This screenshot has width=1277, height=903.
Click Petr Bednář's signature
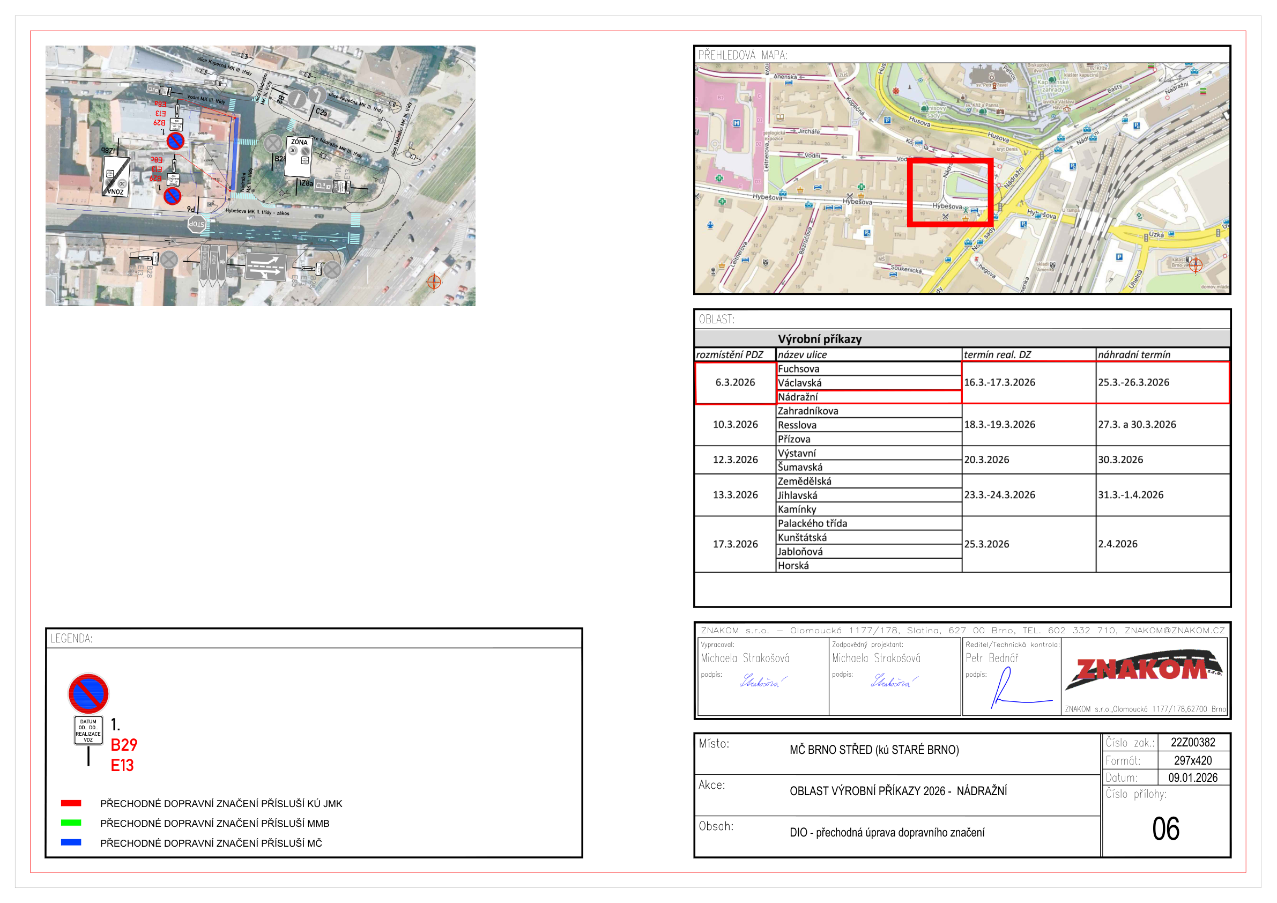1021,687
